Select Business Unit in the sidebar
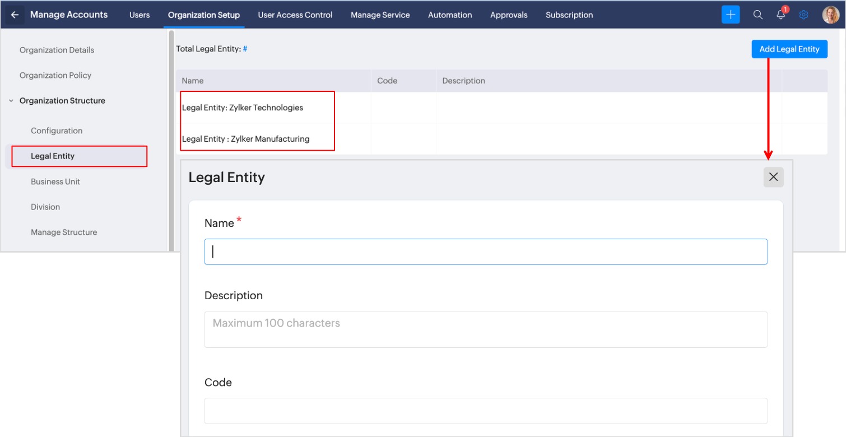 (55, 182)
